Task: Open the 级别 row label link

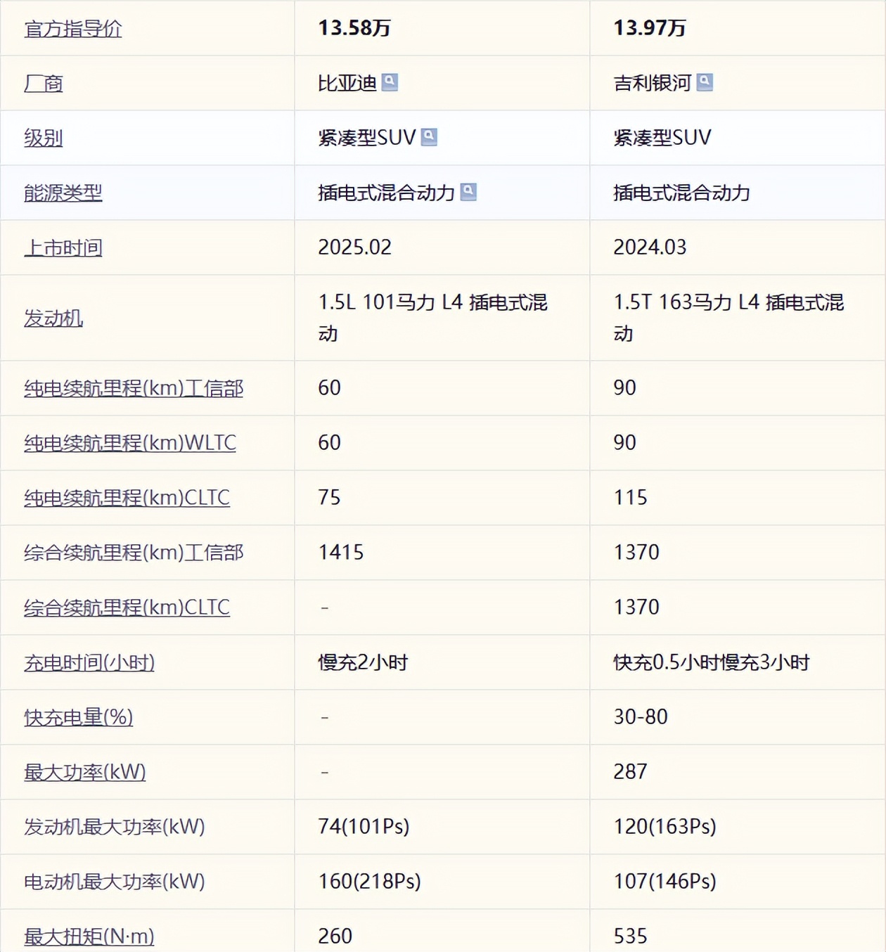Action: coord(44,138)
